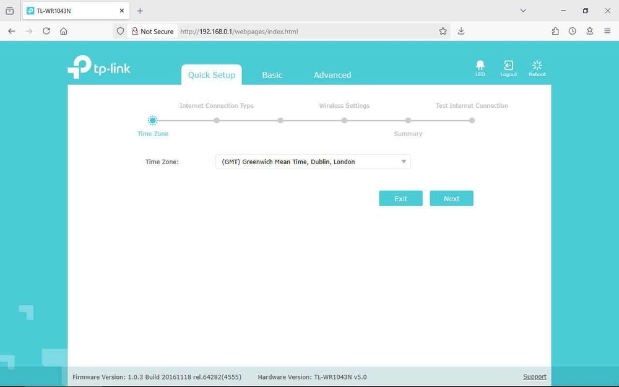Viewport: 619px width, 387px height.
Task: Open the extensions puzzle icon
Action: [555, 31]
